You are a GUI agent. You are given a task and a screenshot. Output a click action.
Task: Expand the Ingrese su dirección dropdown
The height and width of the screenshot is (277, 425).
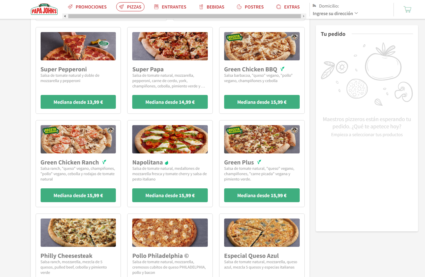tap(335, 14)
